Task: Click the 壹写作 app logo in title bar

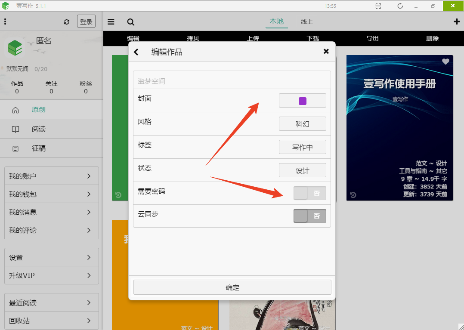Action: (6, 6)
